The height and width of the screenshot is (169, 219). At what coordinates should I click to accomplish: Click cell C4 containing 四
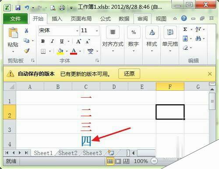point(86,141)
